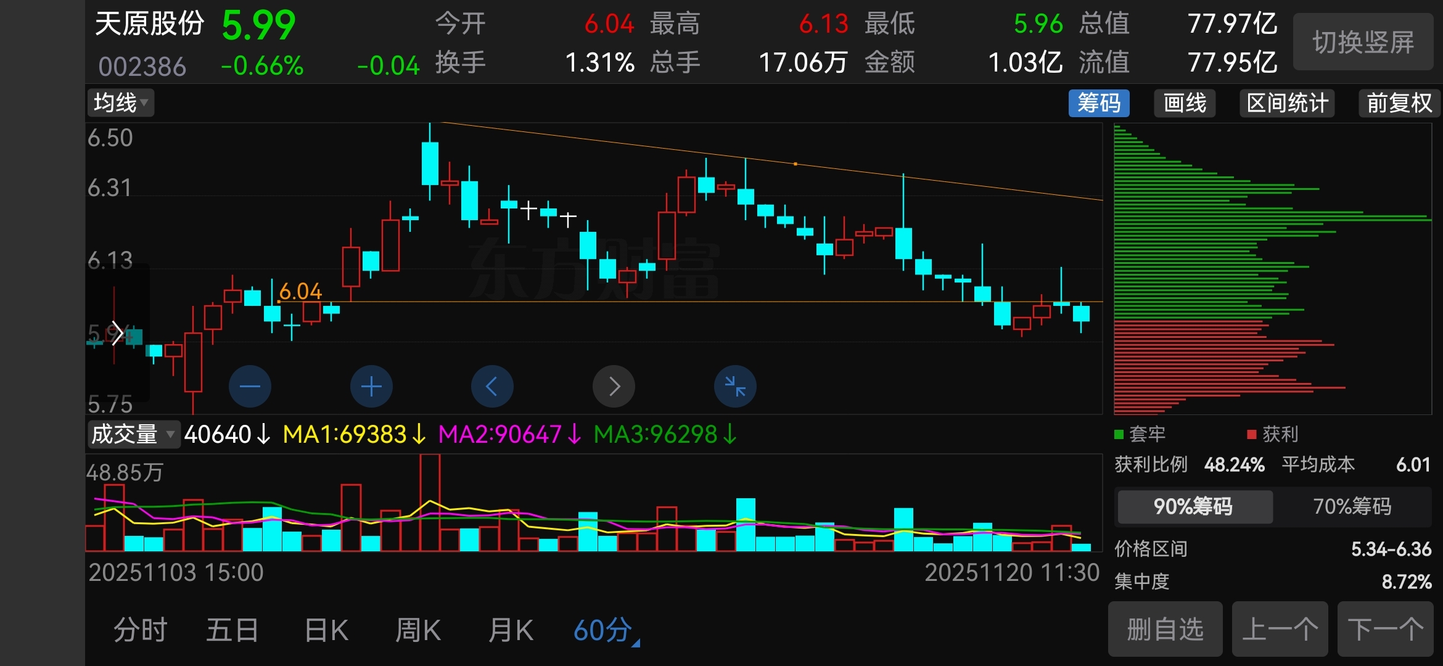Click the zoom out minus chart icon

(x=250, y=387)
